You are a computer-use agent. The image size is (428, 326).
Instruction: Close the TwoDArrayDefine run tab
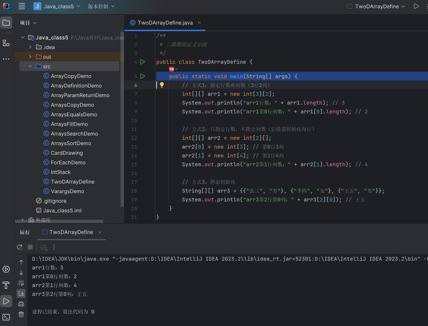[x=100, y=232]
